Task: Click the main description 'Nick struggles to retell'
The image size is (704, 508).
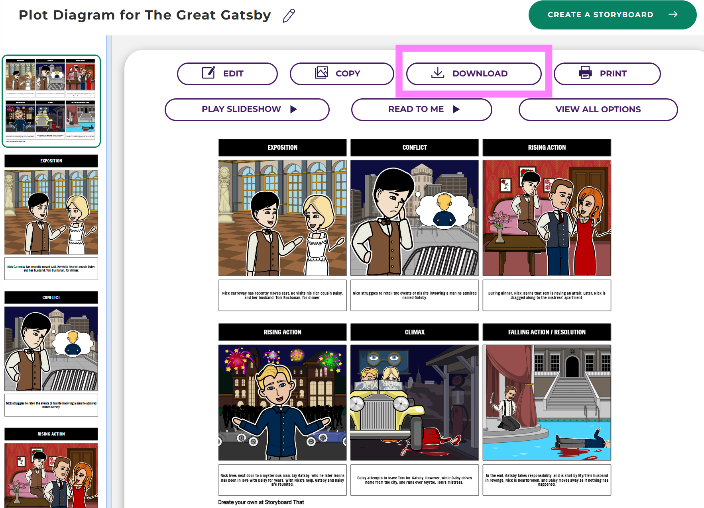Action: tap(415, 295)
